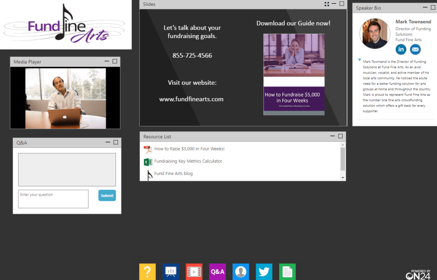Email the speaker via the envelope icon
437x280 pixels.
click(415, 49)
